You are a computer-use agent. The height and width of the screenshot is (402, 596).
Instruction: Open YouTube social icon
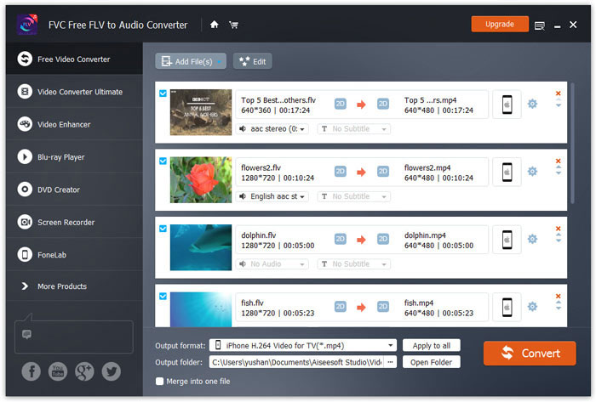coord(58,371)
